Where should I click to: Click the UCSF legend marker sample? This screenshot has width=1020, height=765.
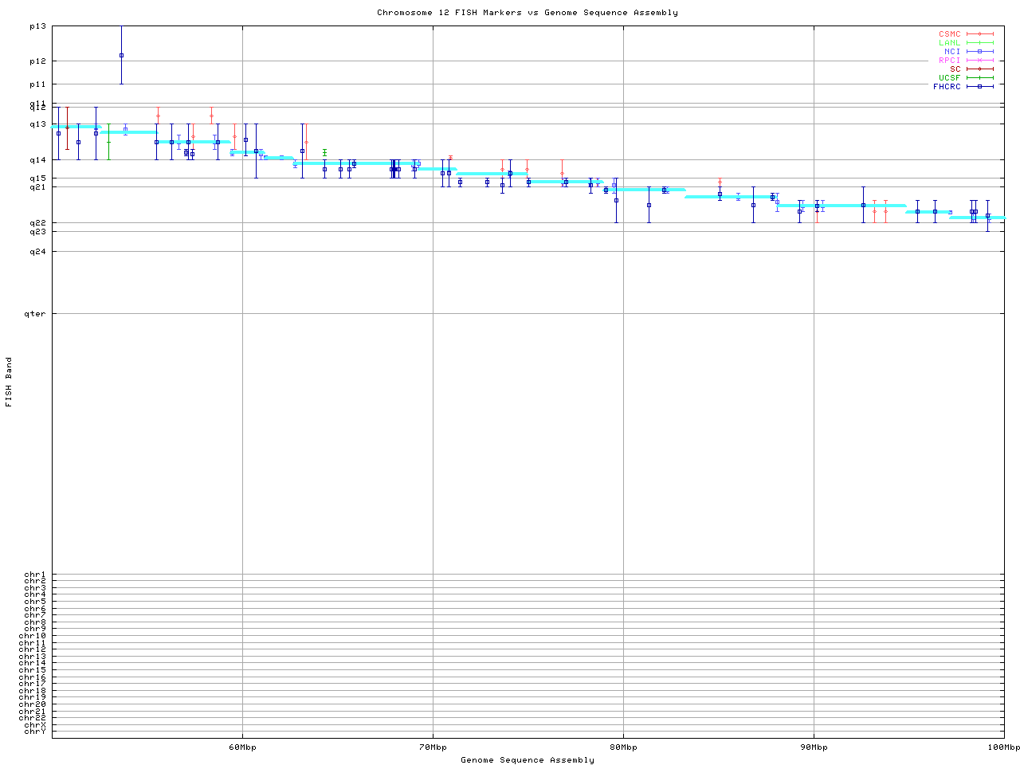979,78
